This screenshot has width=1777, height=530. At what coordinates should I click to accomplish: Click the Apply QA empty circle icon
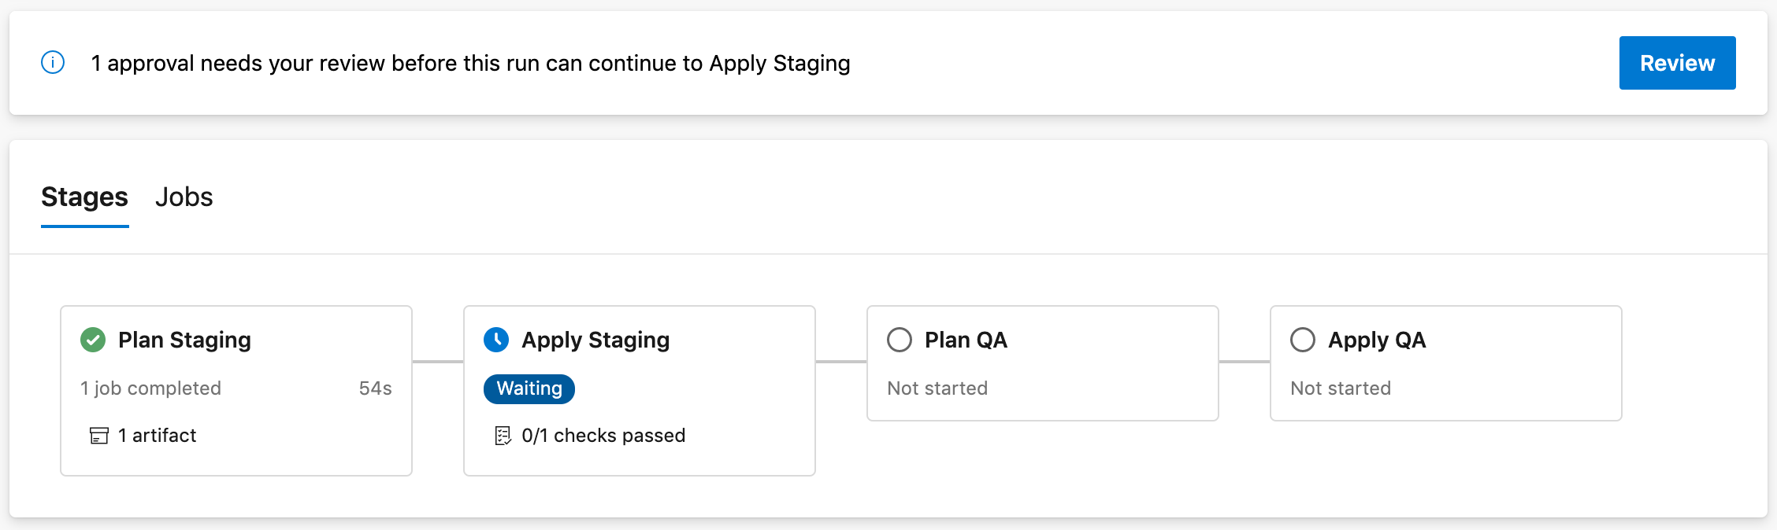coord(1303,340)
